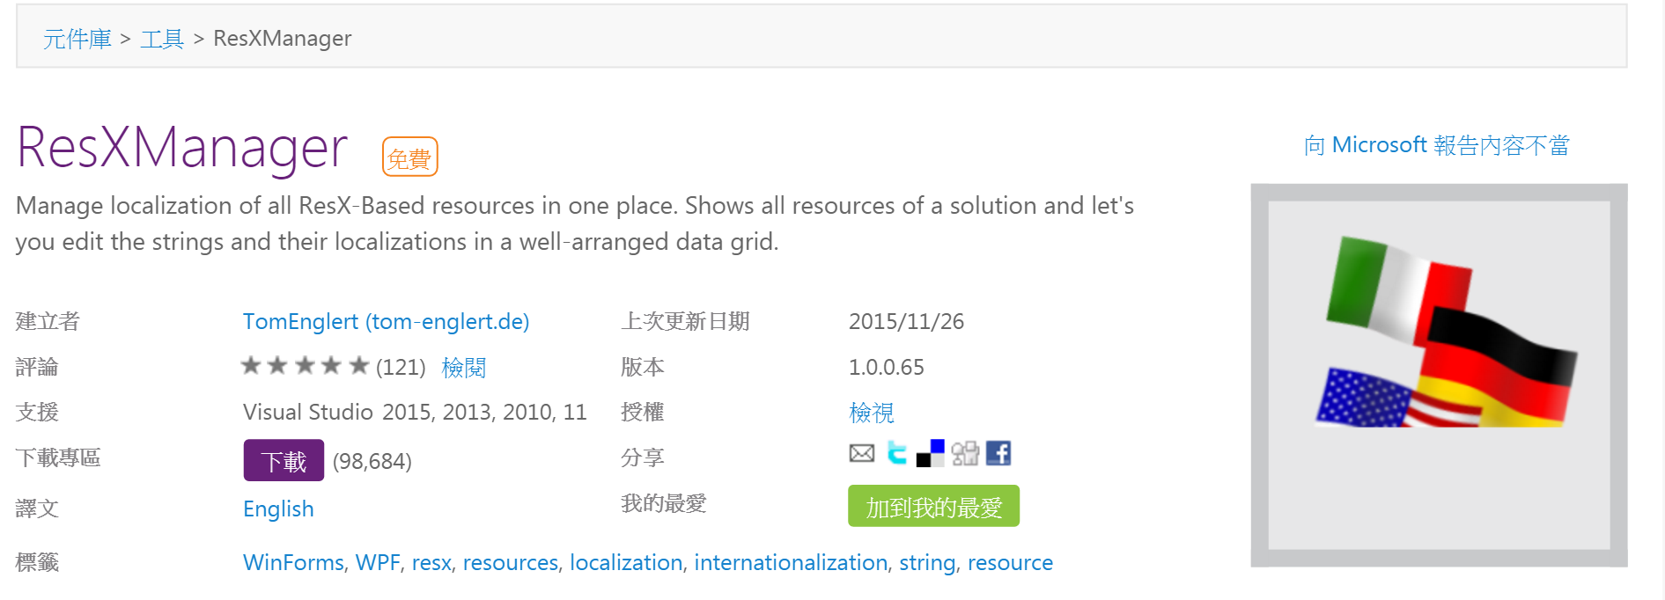Click the 下載專區 label
Screen dimensions: 1665x600
tap(58, 457)
